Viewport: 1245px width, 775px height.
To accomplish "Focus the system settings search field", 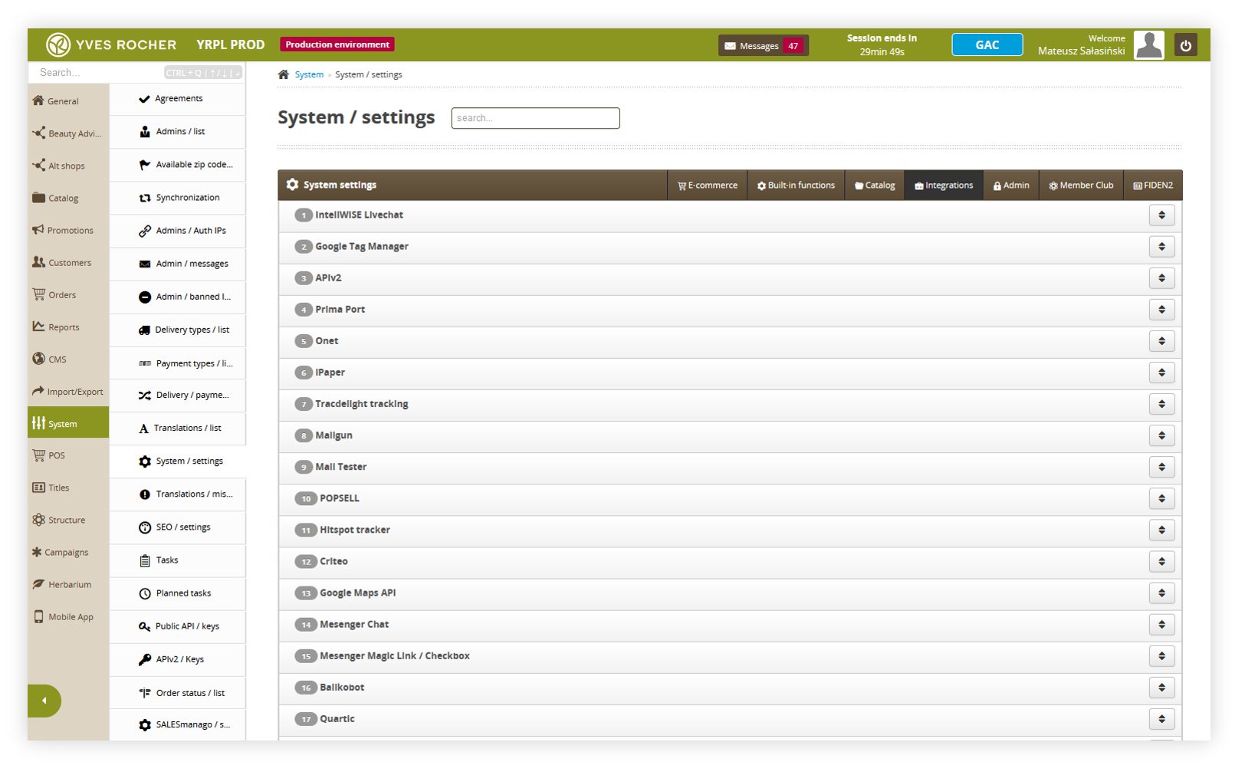I will [x=535, y=118].
